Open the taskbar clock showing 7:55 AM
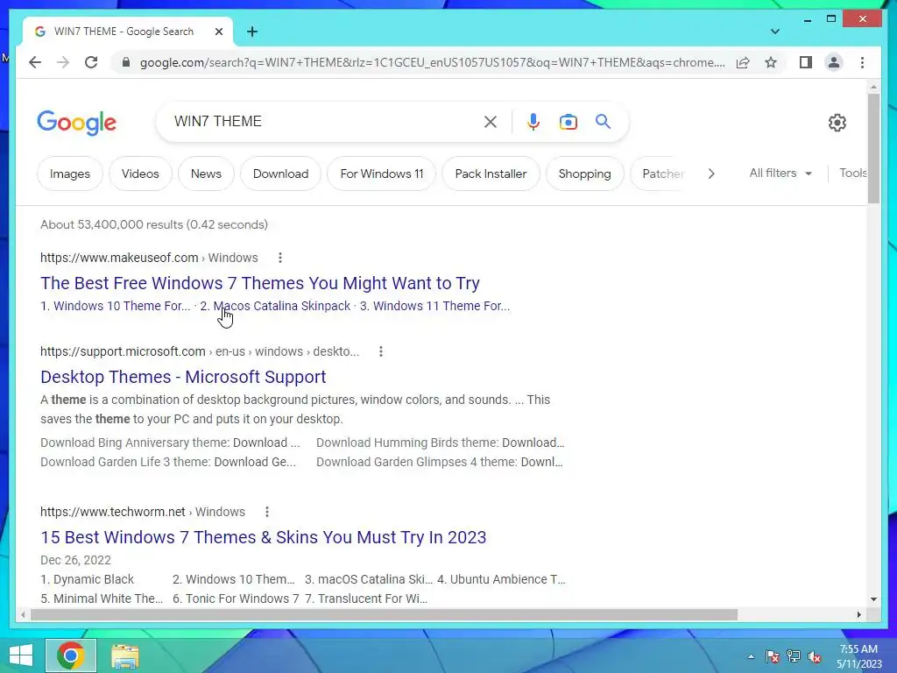This screenshot has width=897, height=673. coord(858,656)
